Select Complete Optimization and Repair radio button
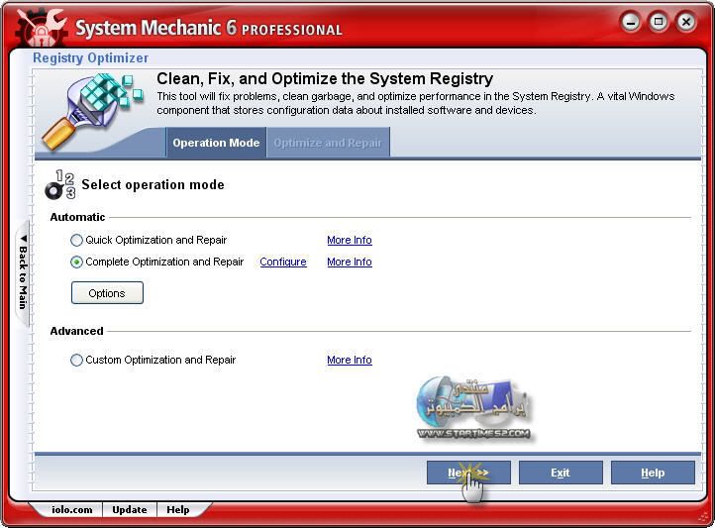This screenshot has height=528, width=715. 76,263
